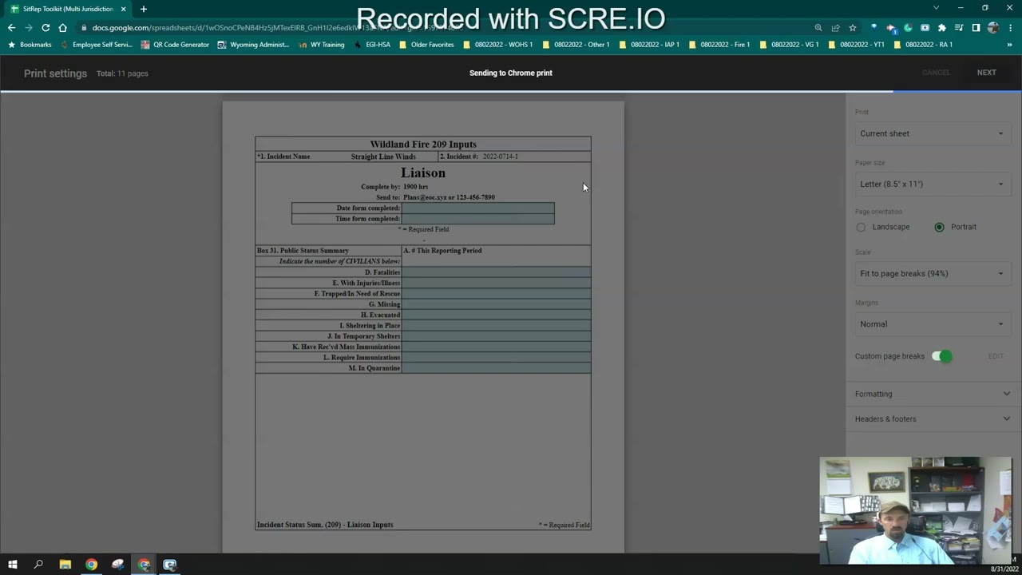Open the zoom magnifier icon in address bar
Viewport: 1022px width, 575px height.
tap(818, 28)
